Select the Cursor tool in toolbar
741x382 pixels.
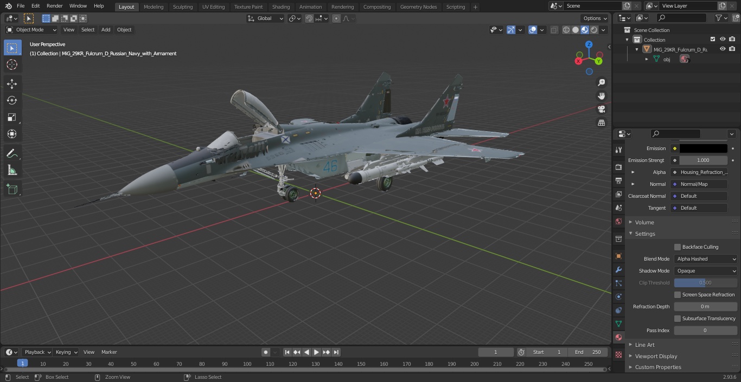coord(12,64)
